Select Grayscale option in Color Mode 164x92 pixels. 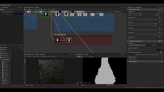(x=154, y=45)
